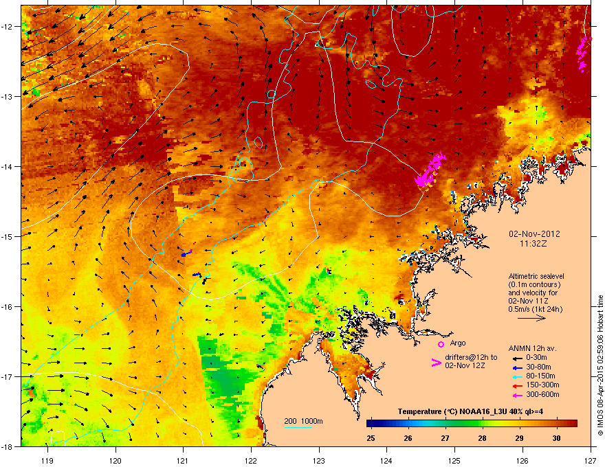Click the colorbar tick label '26'

click(x=408, y=438)
